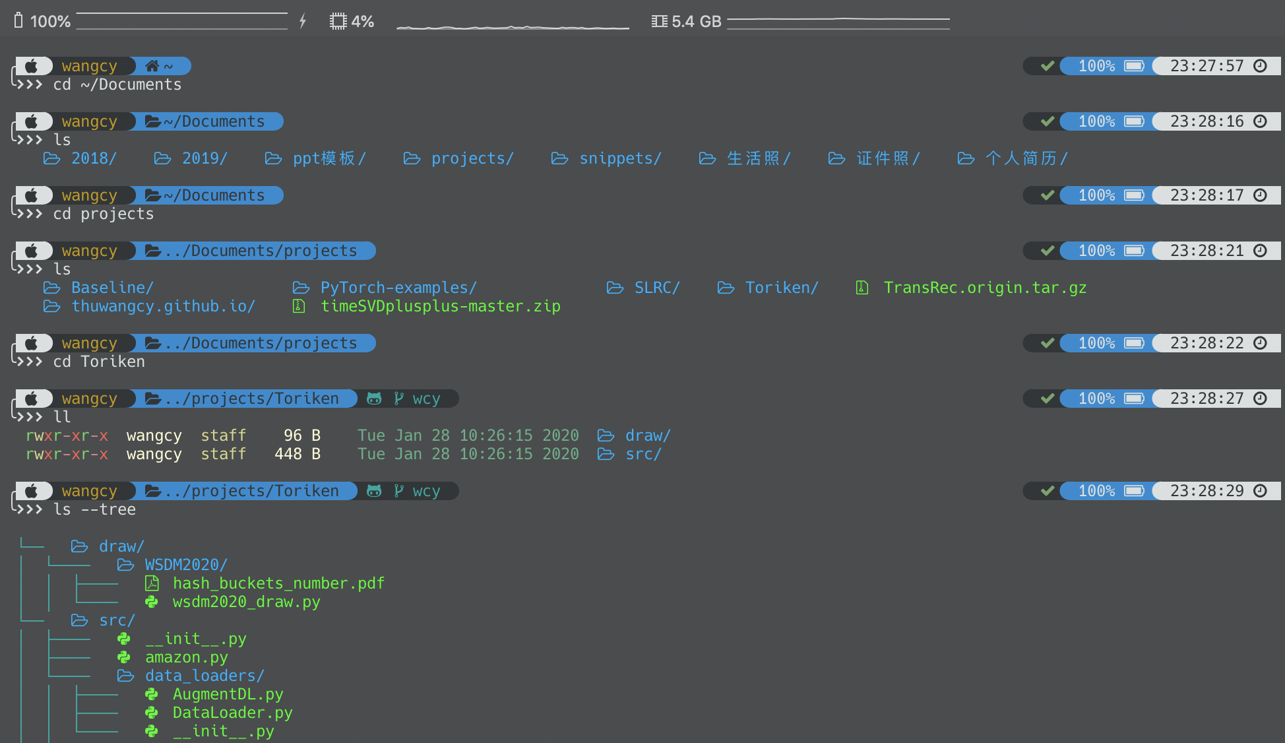Click the lightning charging icon in status bar

pos(303,21)
